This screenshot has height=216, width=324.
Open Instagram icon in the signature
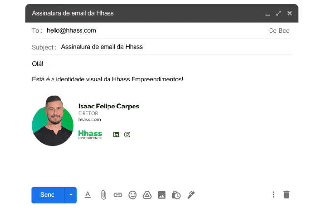(127, 135)
